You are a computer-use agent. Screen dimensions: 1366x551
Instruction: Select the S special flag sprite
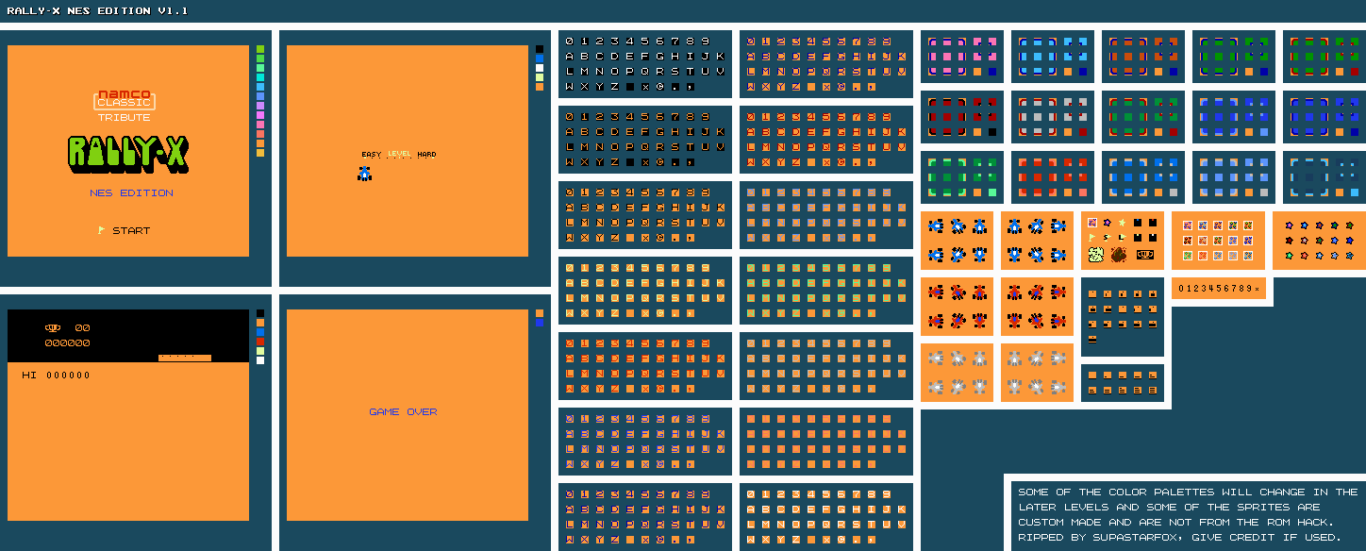[x=1107, y=238]
